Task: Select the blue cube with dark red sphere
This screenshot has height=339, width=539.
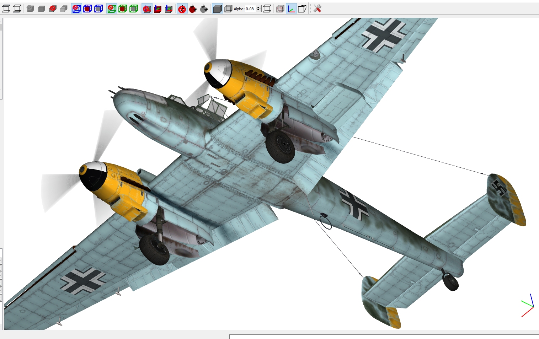Action: pyautogui.click(x=87, y=9)
